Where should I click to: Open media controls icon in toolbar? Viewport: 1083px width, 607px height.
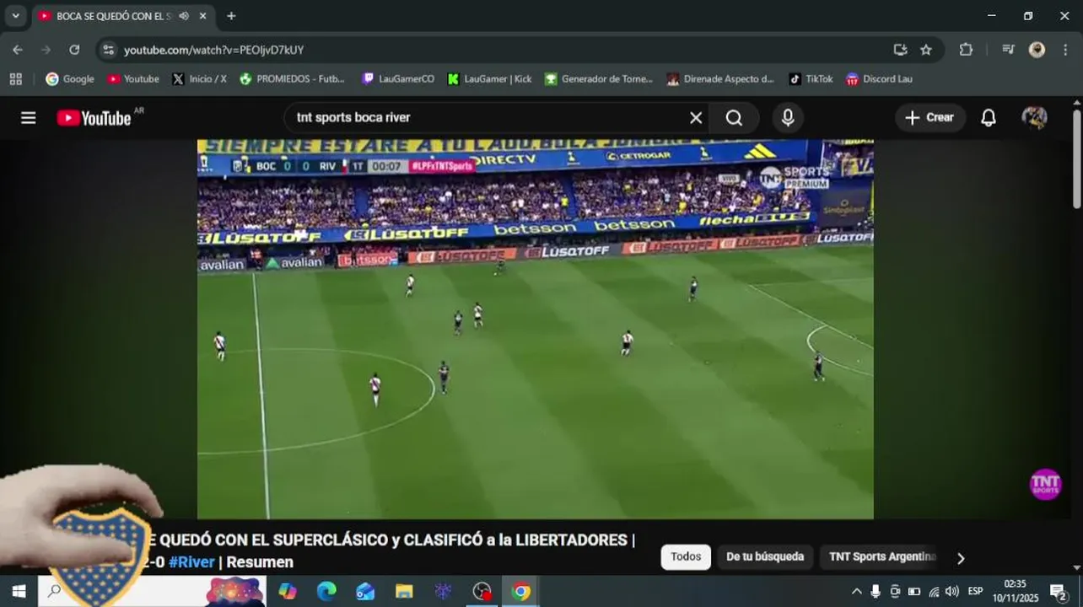pyautogui.click(x=1008, y=50)
